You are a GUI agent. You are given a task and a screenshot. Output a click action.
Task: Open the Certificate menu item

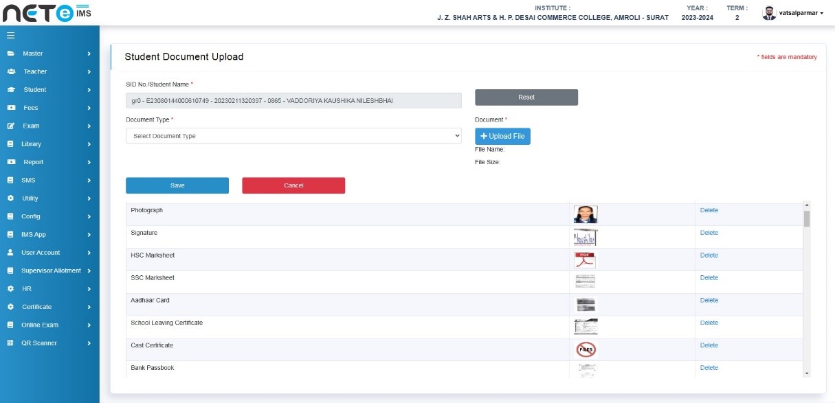[x=36, y=307]
